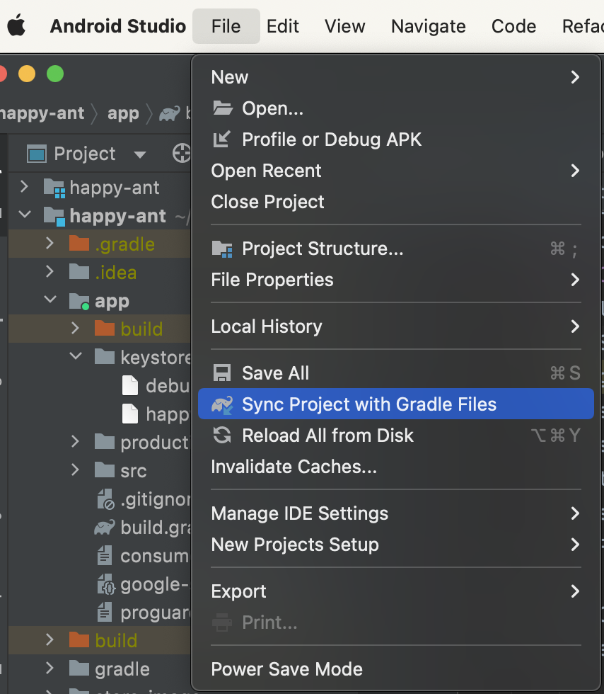Viewport: 604px width, 694px height.
Task: Close the File menu in menu bar
Action: [x=226, y=26]
